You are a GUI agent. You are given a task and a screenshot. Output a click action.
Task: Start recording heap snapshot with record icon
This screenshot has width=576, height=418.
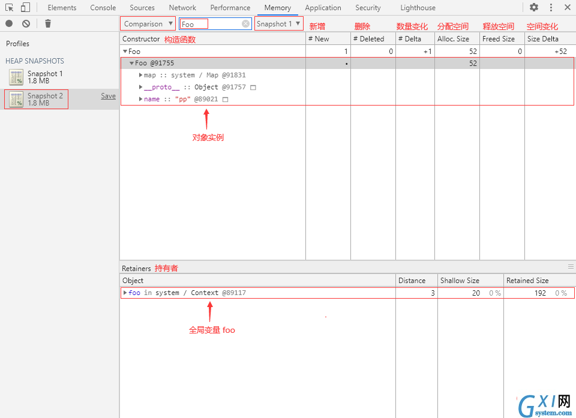pos(9,23)
